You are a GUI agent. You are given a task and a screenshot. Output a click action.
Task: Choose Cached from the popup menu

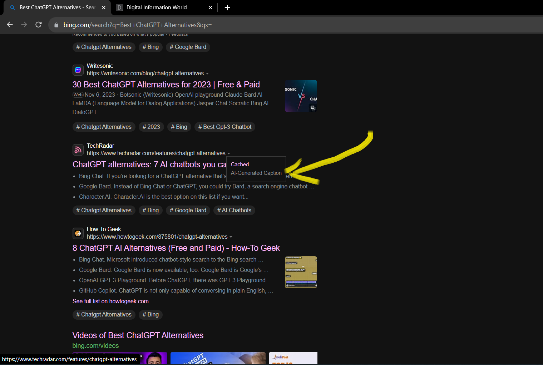pyautogui.click(x=240, y=164)
